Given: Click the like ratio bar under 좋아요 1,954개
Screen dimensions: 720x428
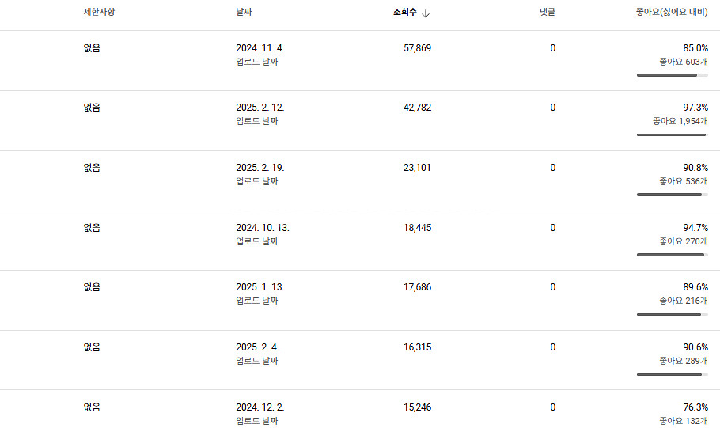Looking at the screenshot, I should coord(672,135).
